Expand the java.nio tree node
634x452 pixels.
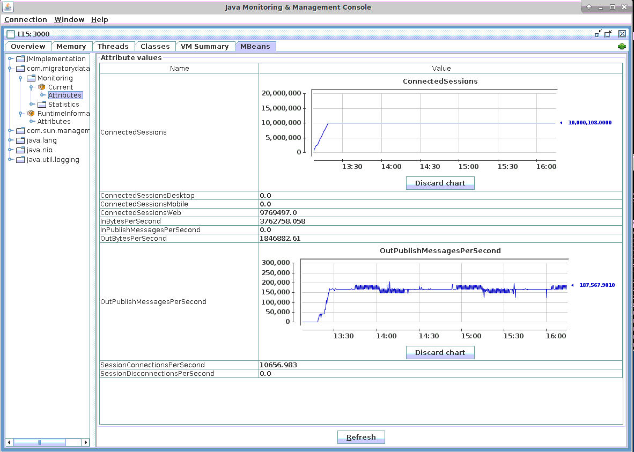click(11, 150)
